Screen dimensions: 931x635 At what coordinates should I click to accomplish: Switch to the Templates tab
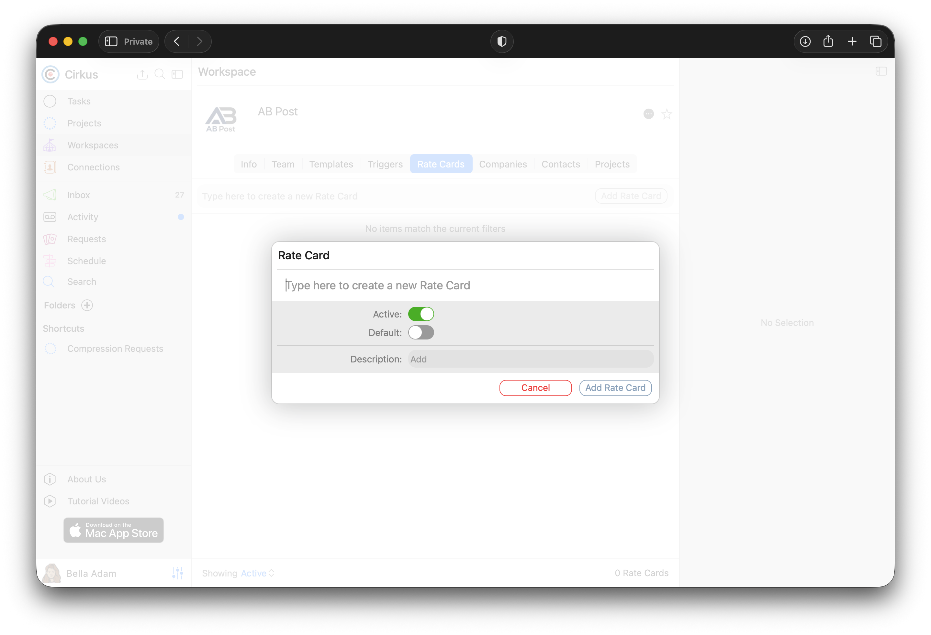331,164
